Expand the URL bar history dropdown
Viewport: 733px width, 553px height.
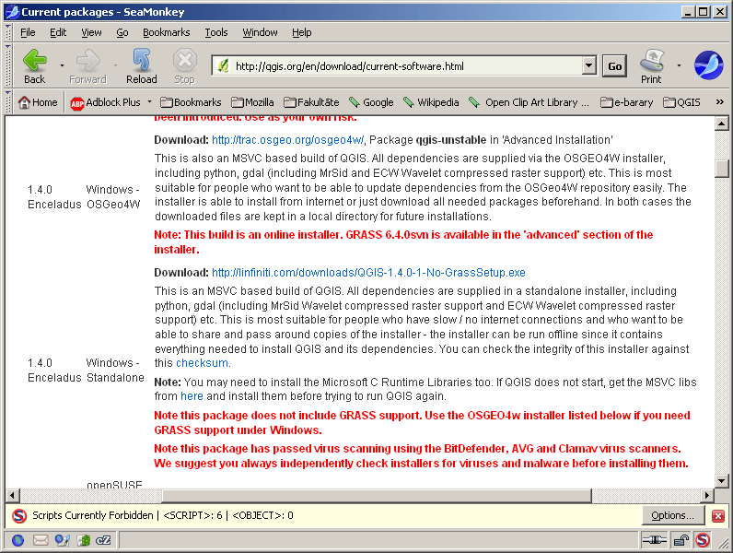tap(589, 65)
